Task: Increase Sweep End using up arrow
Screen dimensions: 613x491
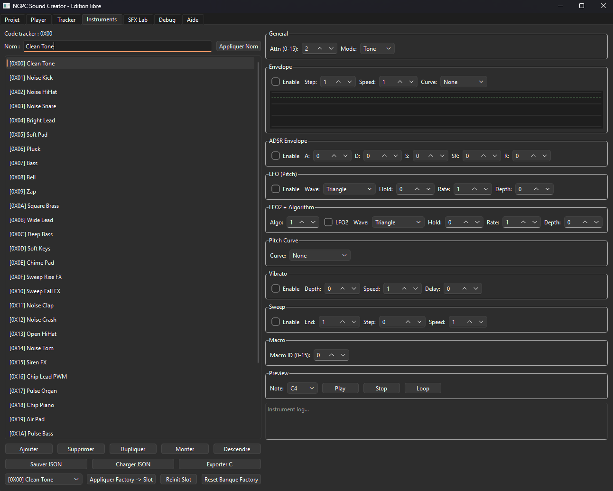Action: (x=343, y=322)
